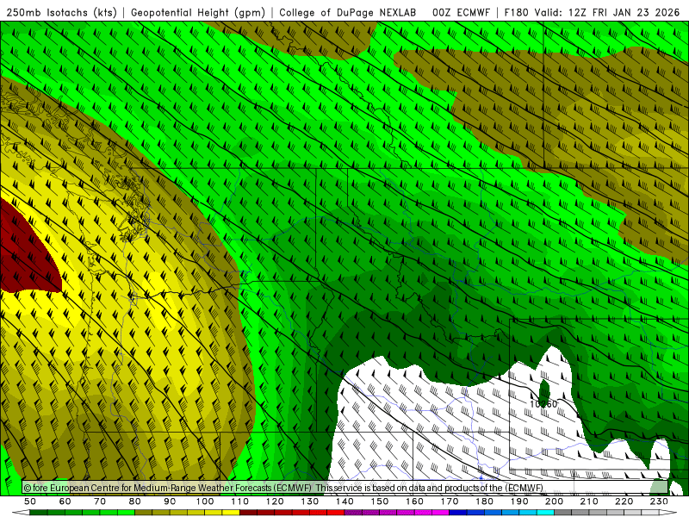The image size is (689, 517).
Task: Click the 'Geopotential Height (gpm)' title text
Action: click(198, 12)
